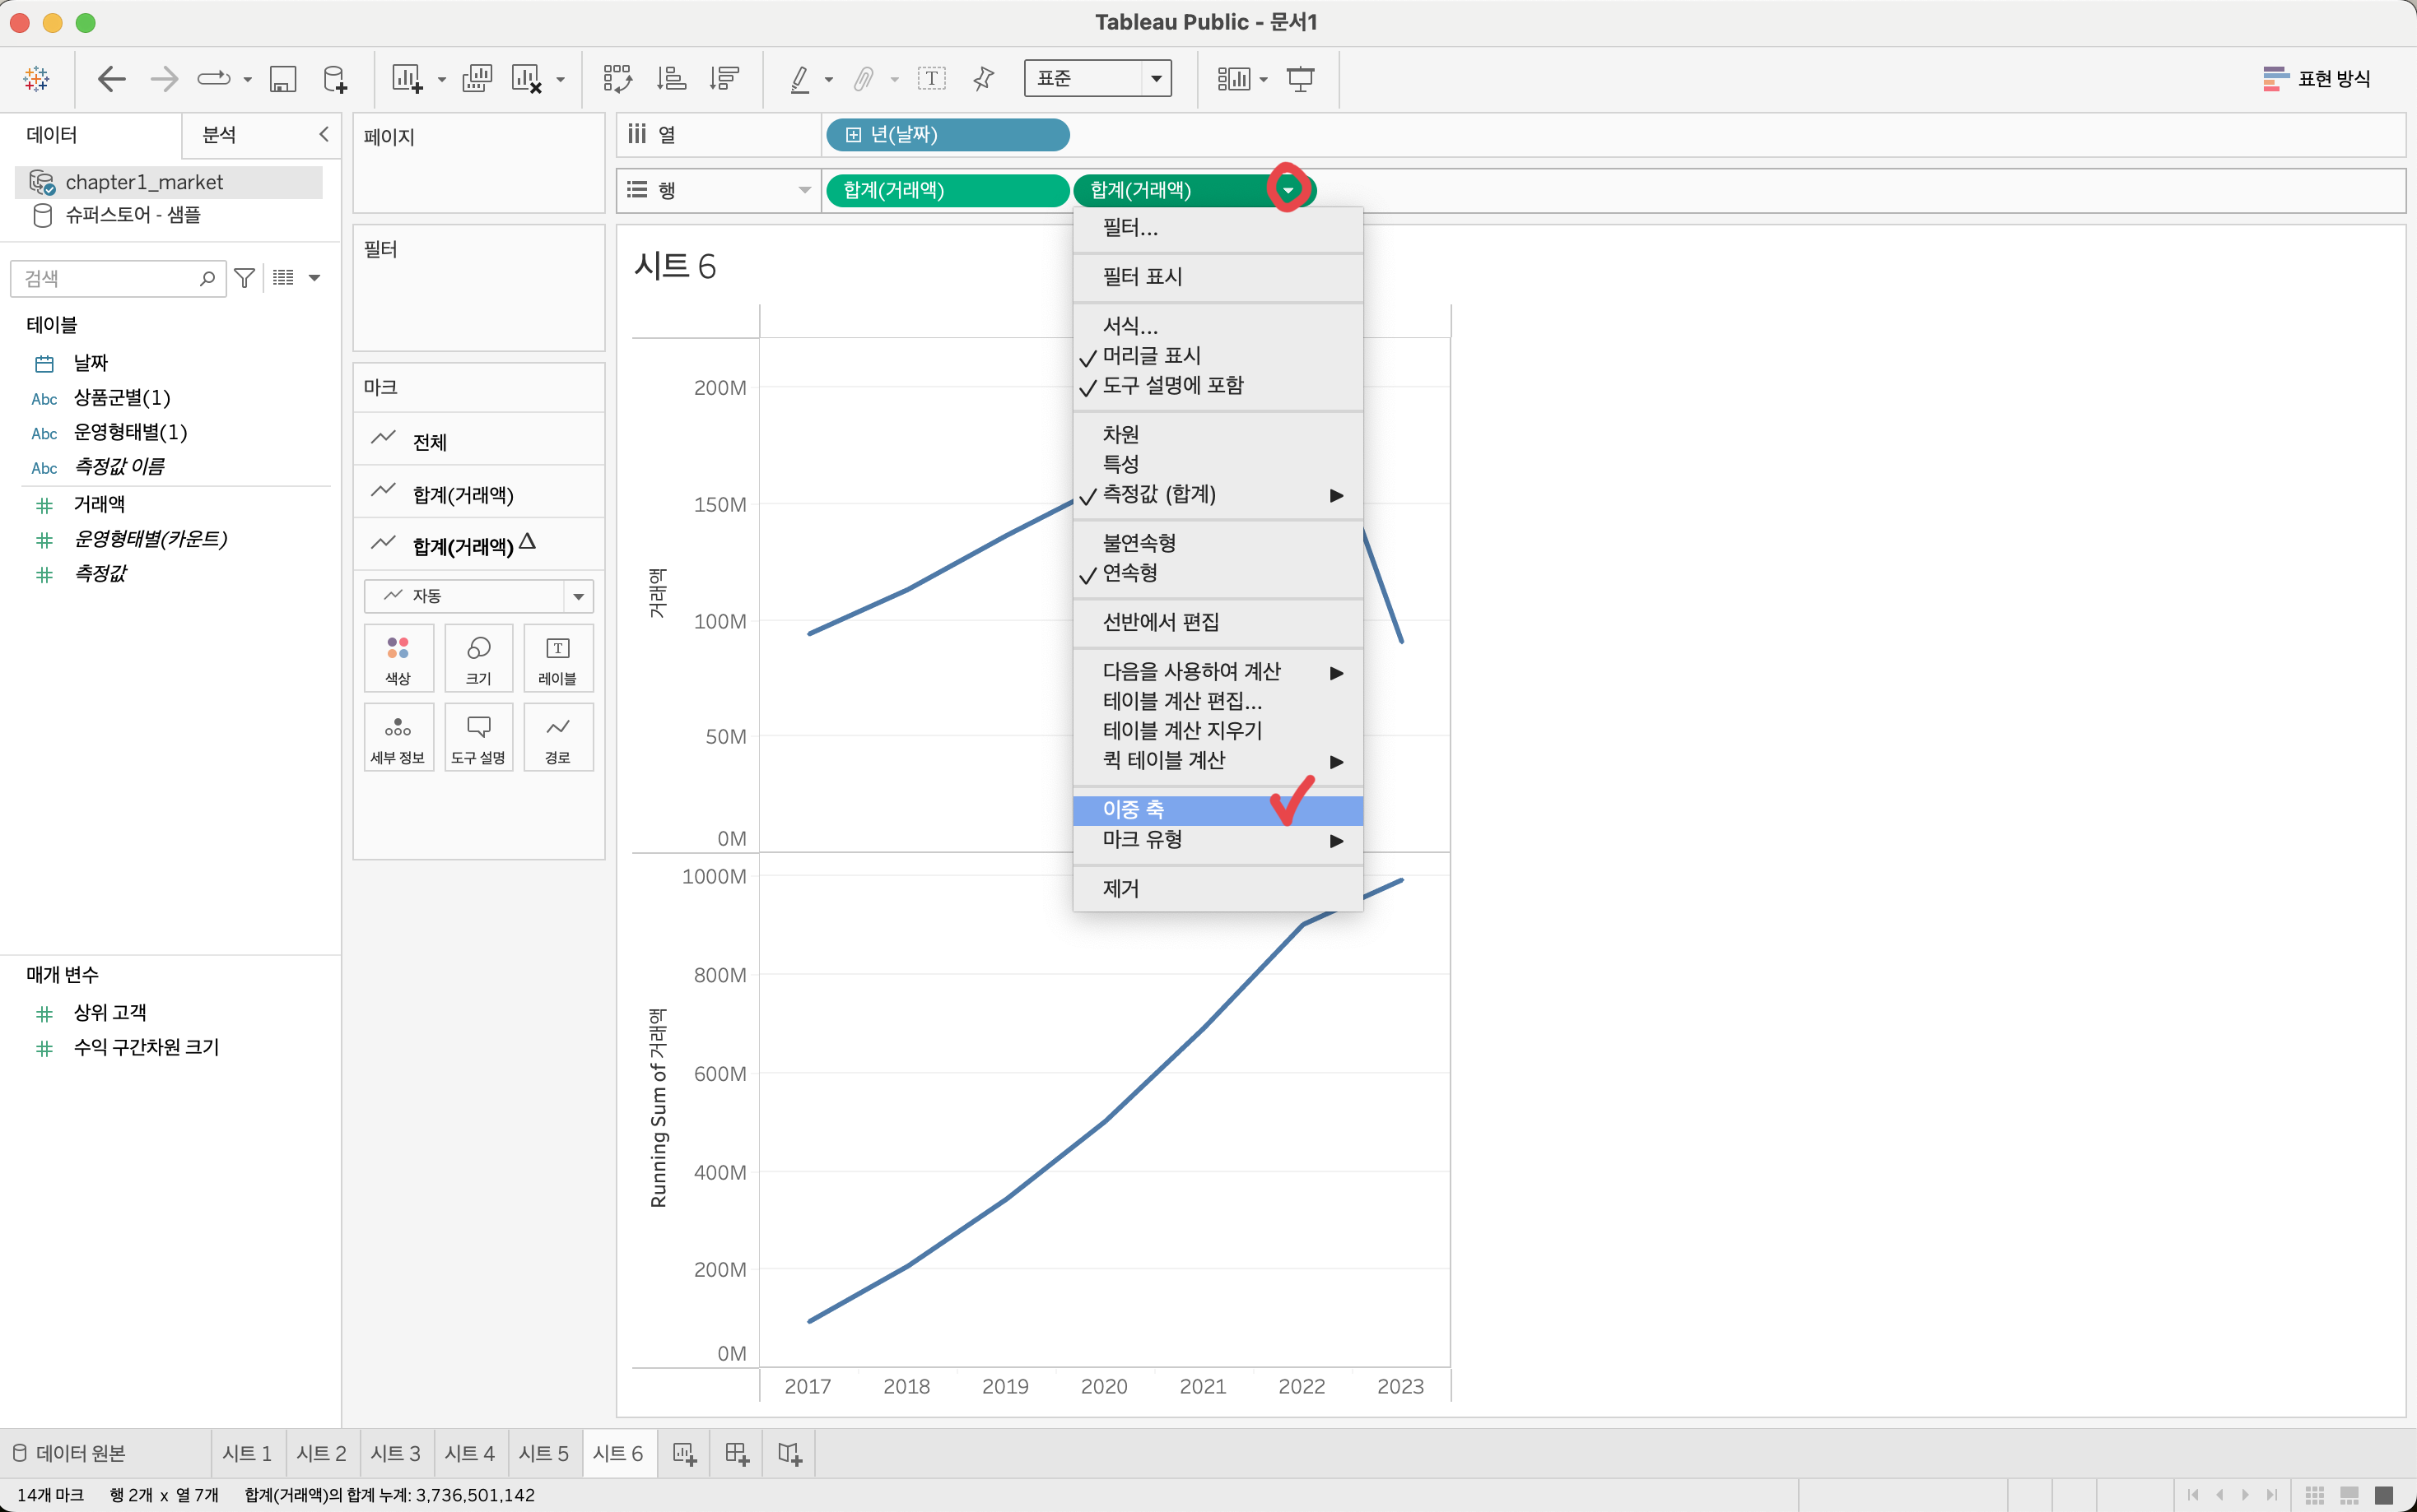Select the 불연속형 option
This screenshot has height=1512, width=2417.
(1139, 543)
